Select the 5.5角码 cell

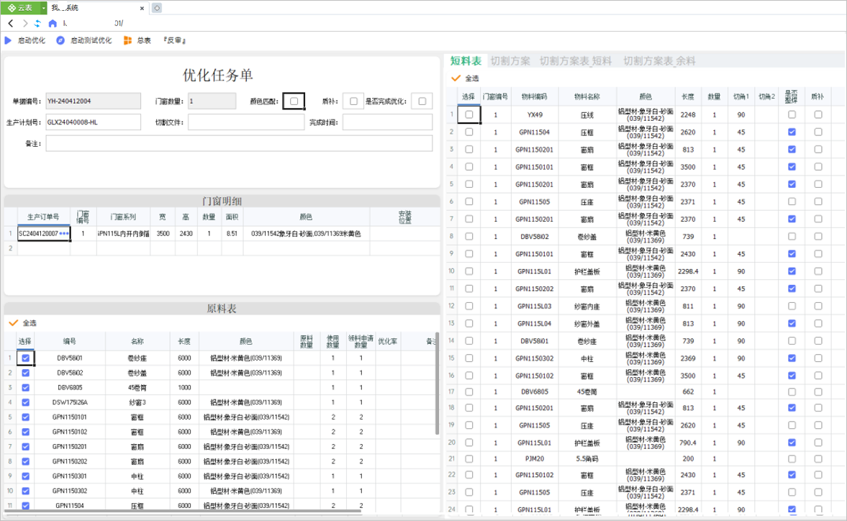coord(587,459)
